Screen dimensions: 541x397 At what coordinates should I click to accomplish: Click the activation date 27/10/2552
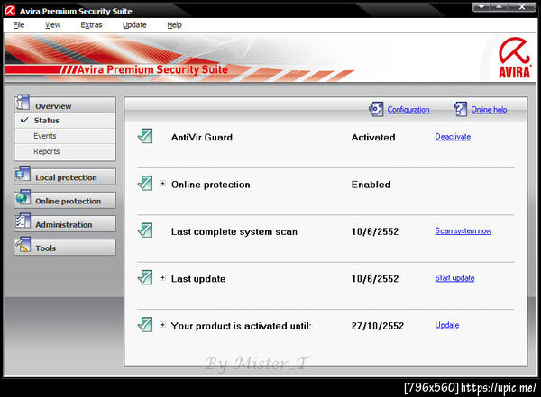coord(378,326)
